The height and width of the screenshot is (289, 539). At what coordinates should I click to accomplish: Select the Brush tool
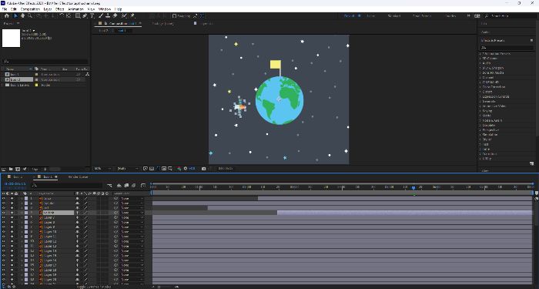coord(101,16)
